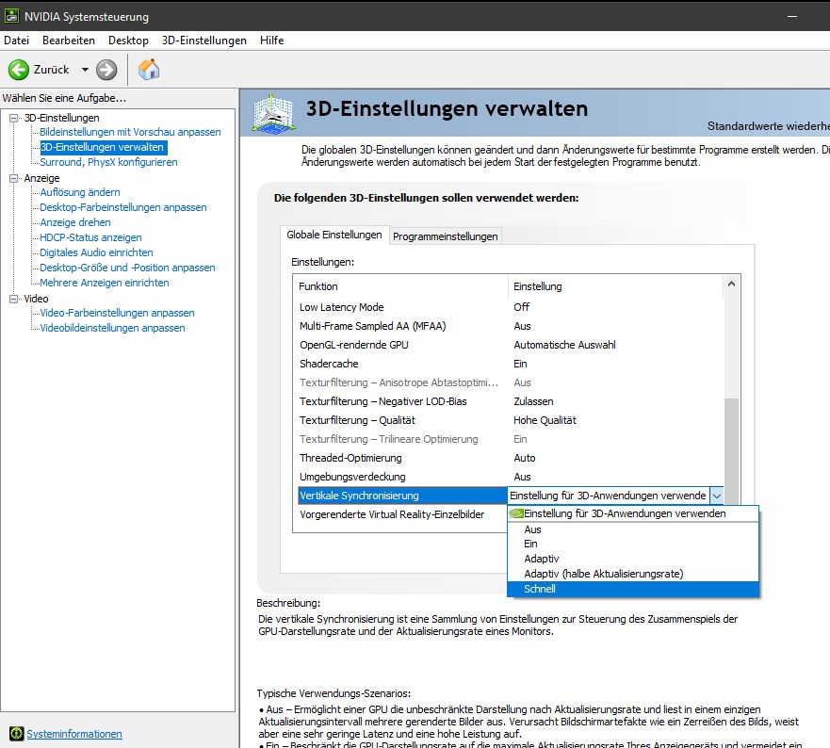Choose 'Schnell' in the VSync dropdown list
Viewport: 830px width, 748px height.
coord(632,589)
